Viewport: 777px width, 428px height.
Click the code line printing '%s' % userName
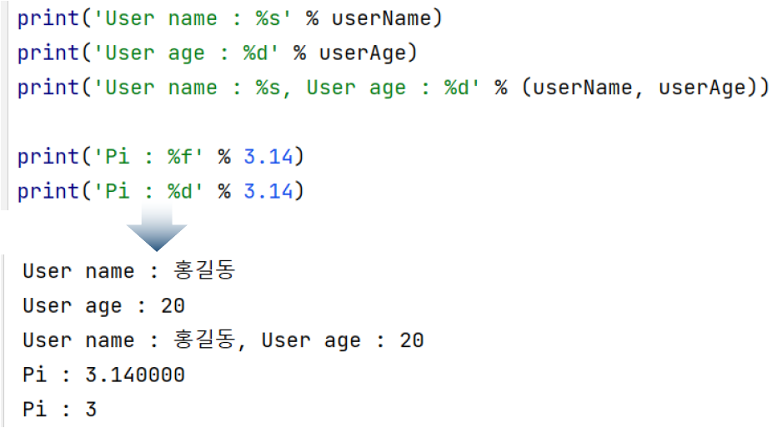[229, 19]
